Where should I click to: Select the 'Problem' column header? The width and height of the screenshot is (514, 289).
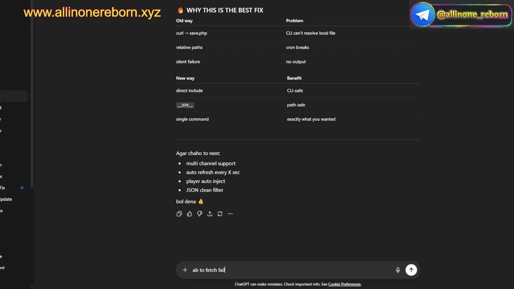pos(295,20)
